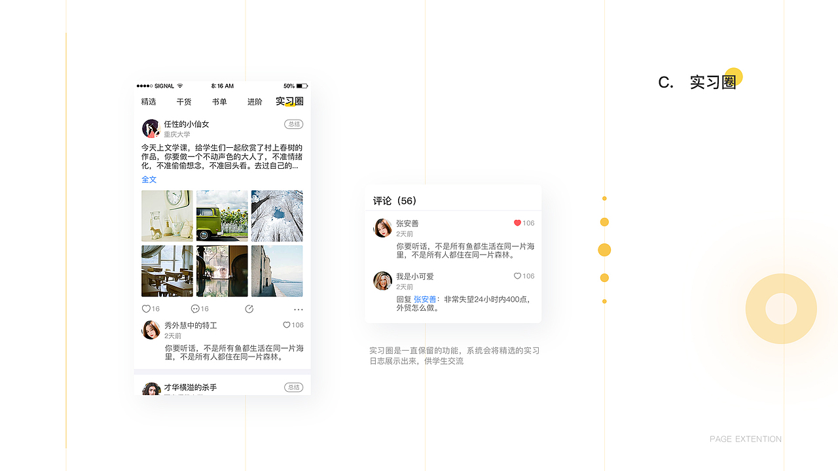Screen dimensions: 838x471
Task: Tap the 重庆大学 school label
Action: click(177, 135)
